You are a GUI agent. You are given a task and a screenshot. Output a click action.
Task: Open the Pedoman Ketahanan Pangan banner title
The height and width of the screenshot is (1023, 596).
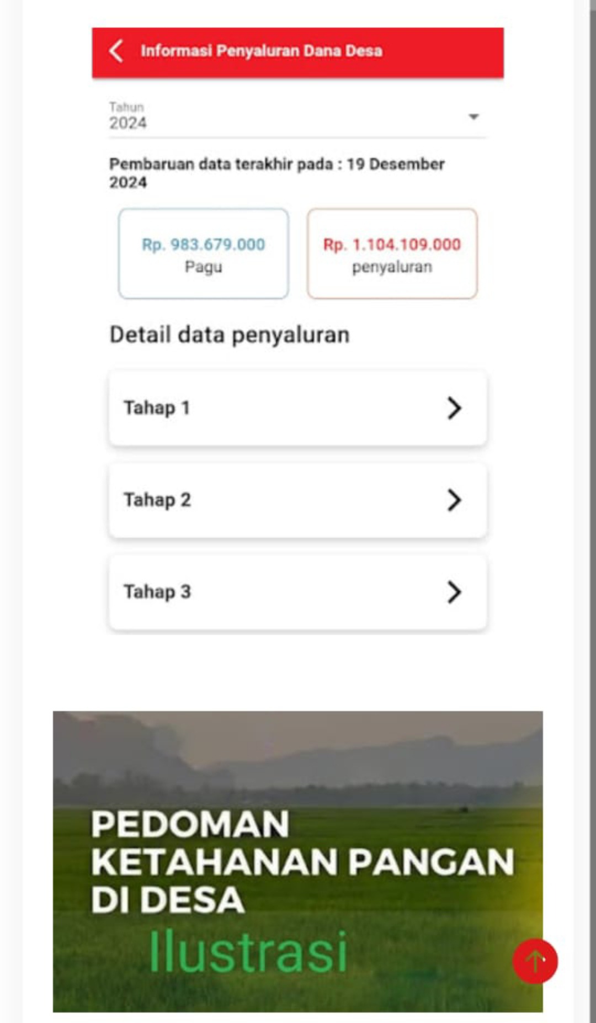click(302, 861)
